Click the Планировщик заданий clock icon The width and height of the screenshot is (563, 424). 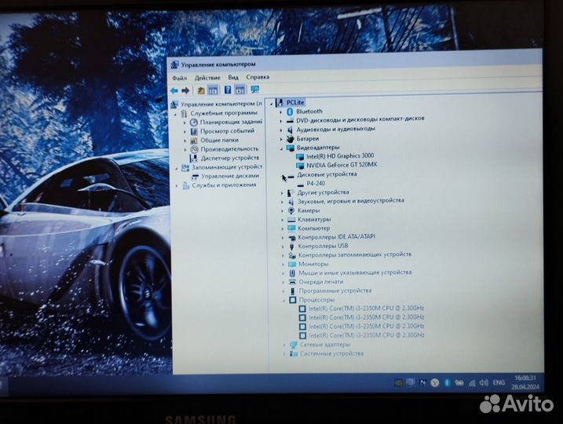(194, 122)
